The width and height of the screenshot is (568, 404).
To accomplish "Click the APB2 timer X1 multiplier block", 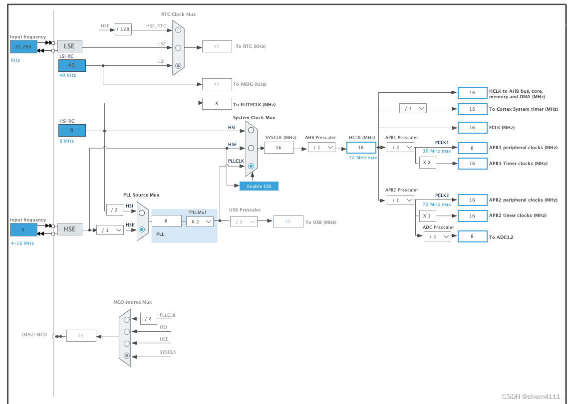I will (427, 215).
